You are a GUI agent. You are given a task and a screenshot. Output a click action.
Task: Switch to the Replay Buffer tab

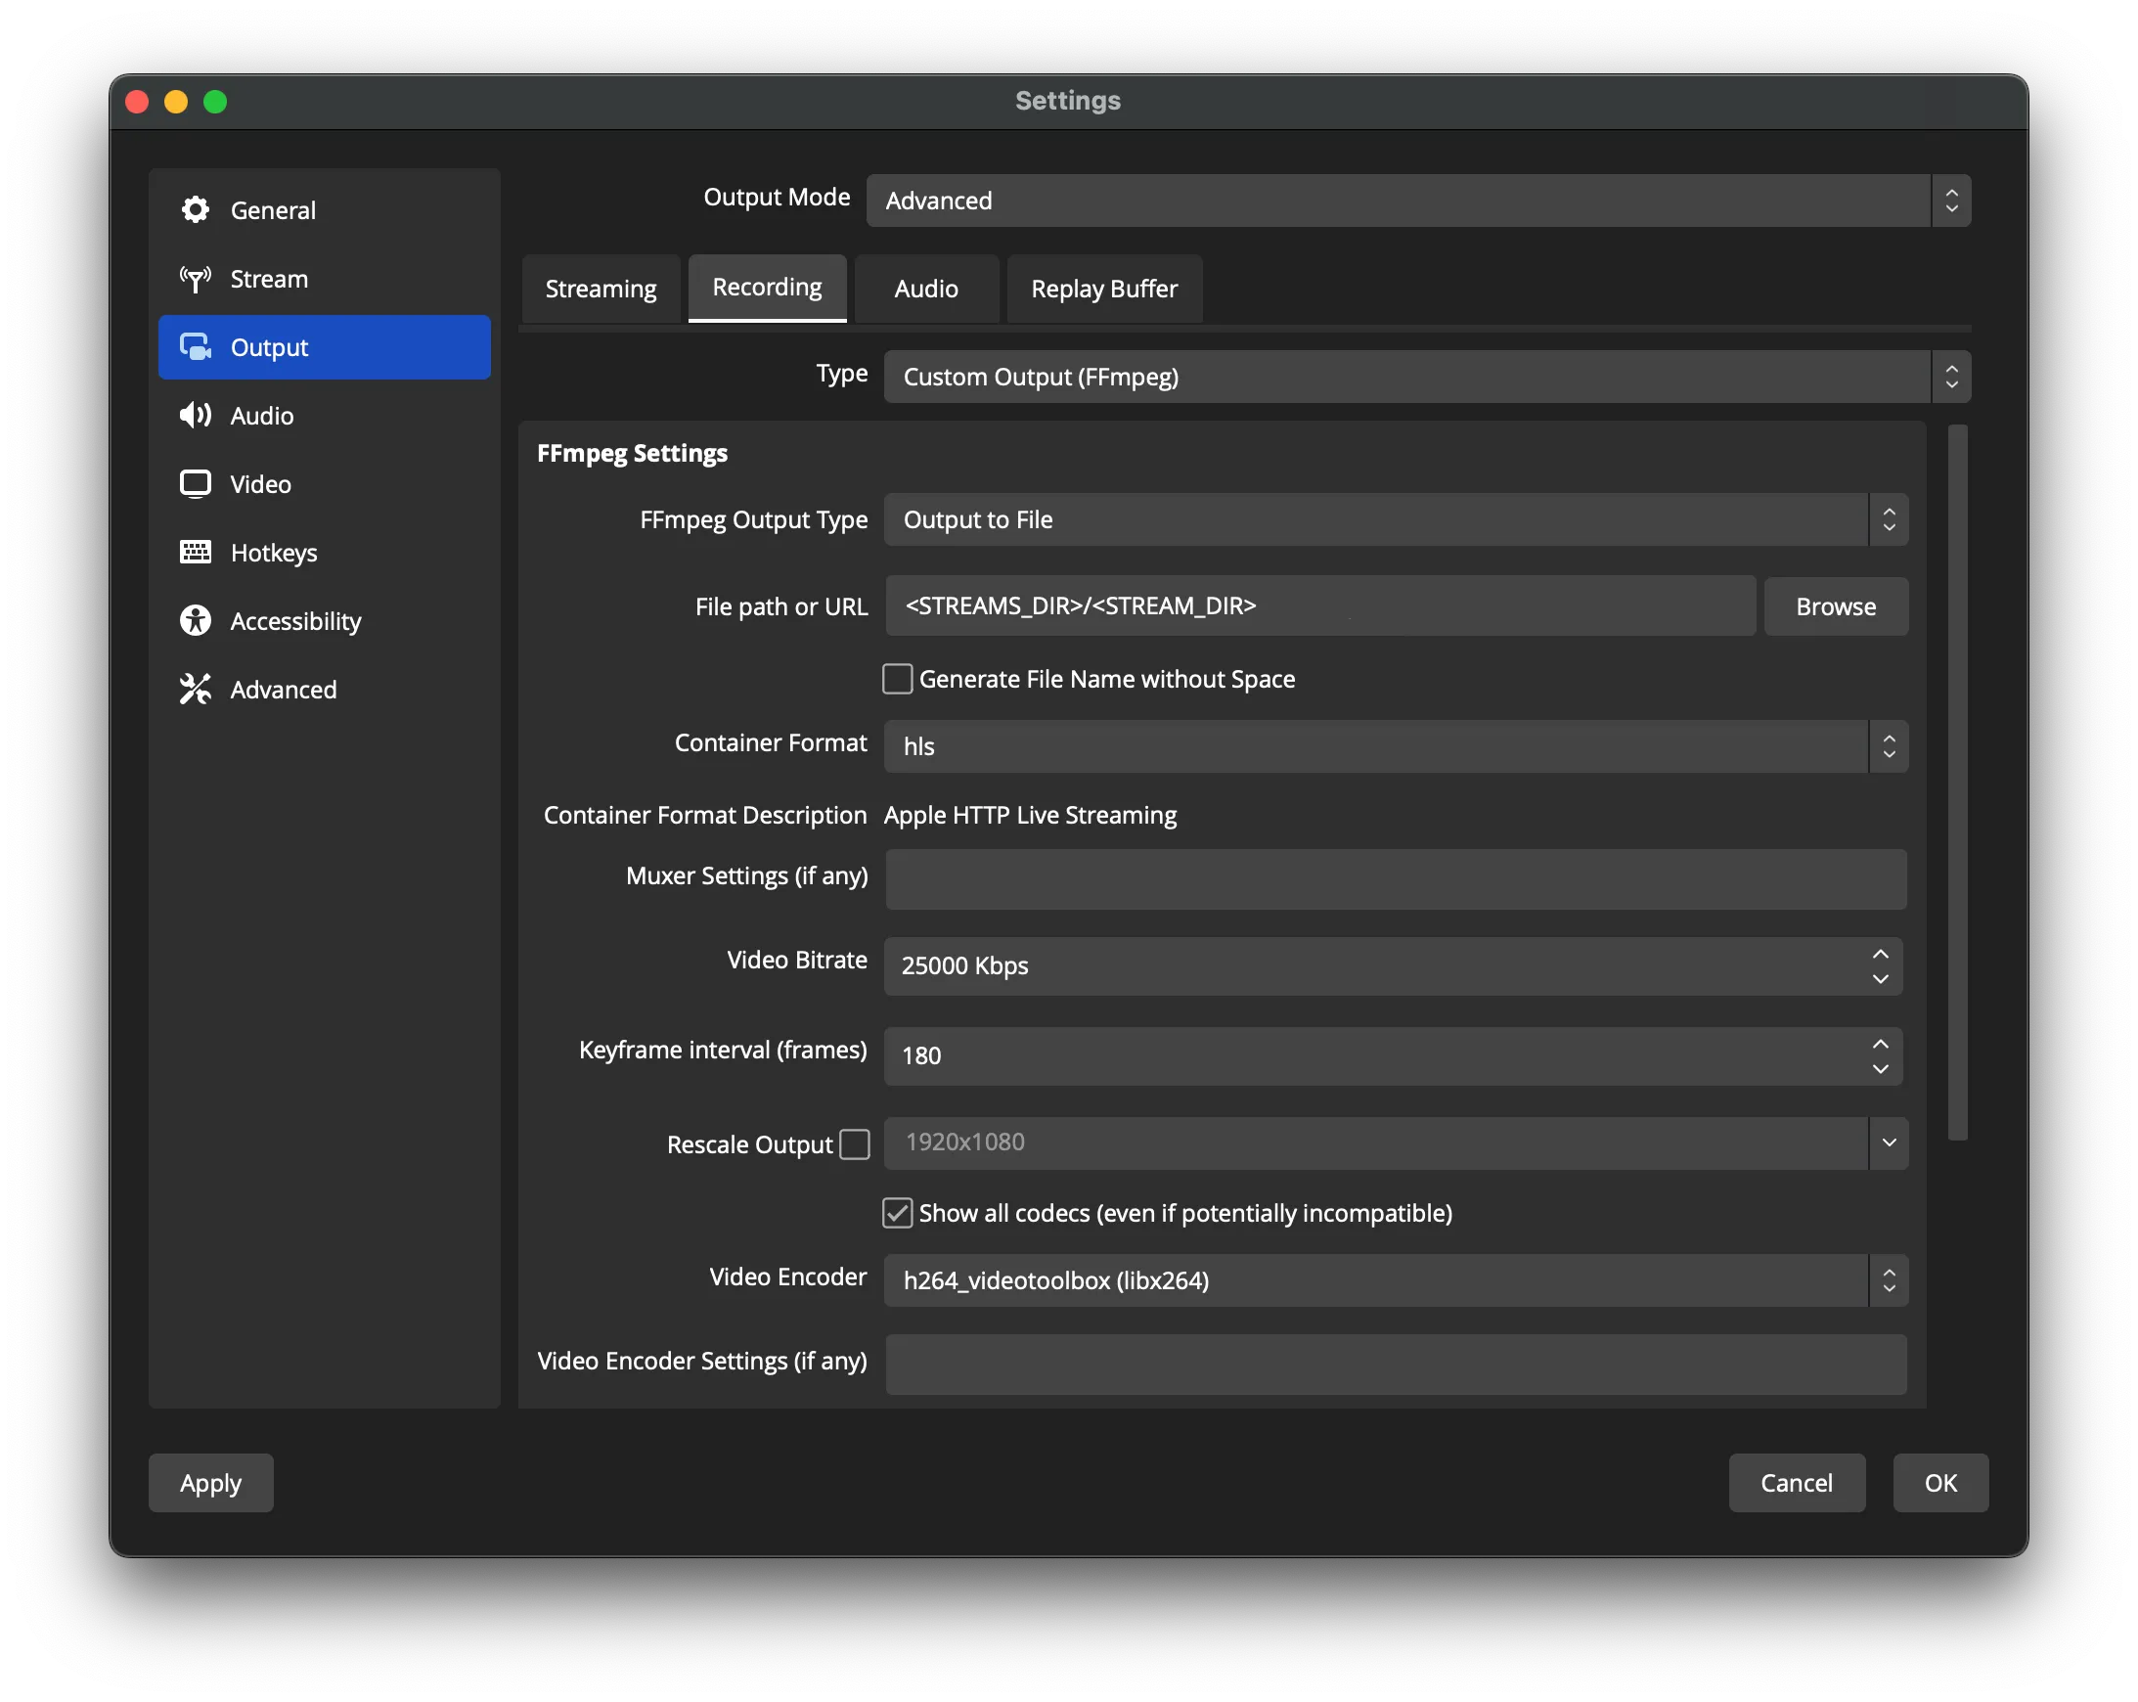pos(1103,287)
